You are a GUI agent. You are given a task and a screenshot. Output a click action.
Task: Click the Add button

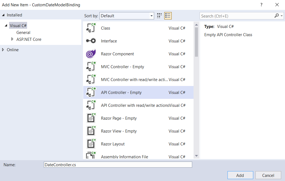pos(240,175)
